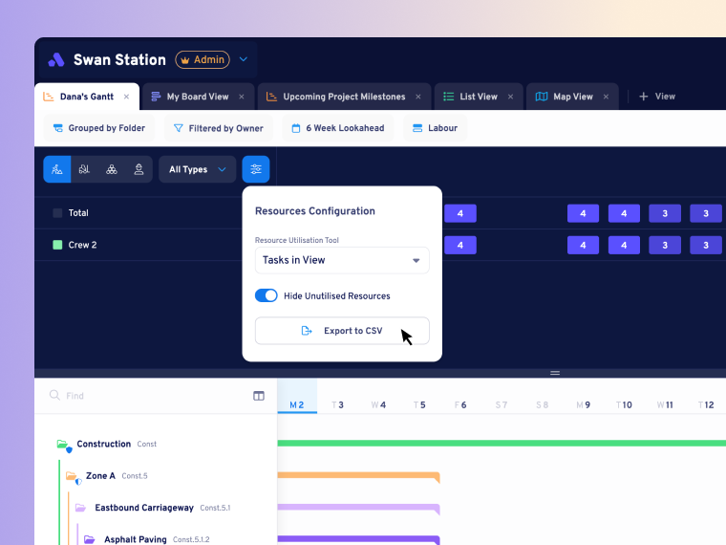This screenshot has width=726, height=545.
Task: Open My Board View tab
Action: 198,97
